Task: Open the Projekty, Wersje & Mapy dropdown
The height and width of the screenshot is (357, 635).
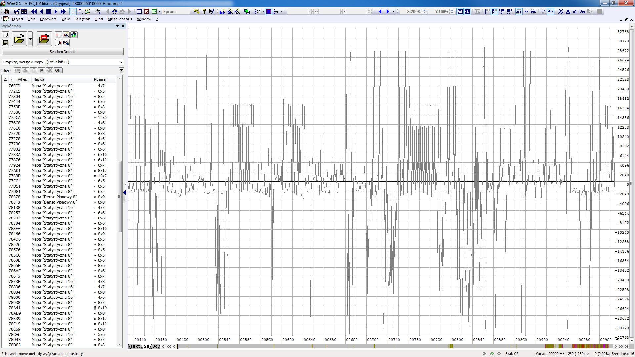Action: click(x=121, y=62)
